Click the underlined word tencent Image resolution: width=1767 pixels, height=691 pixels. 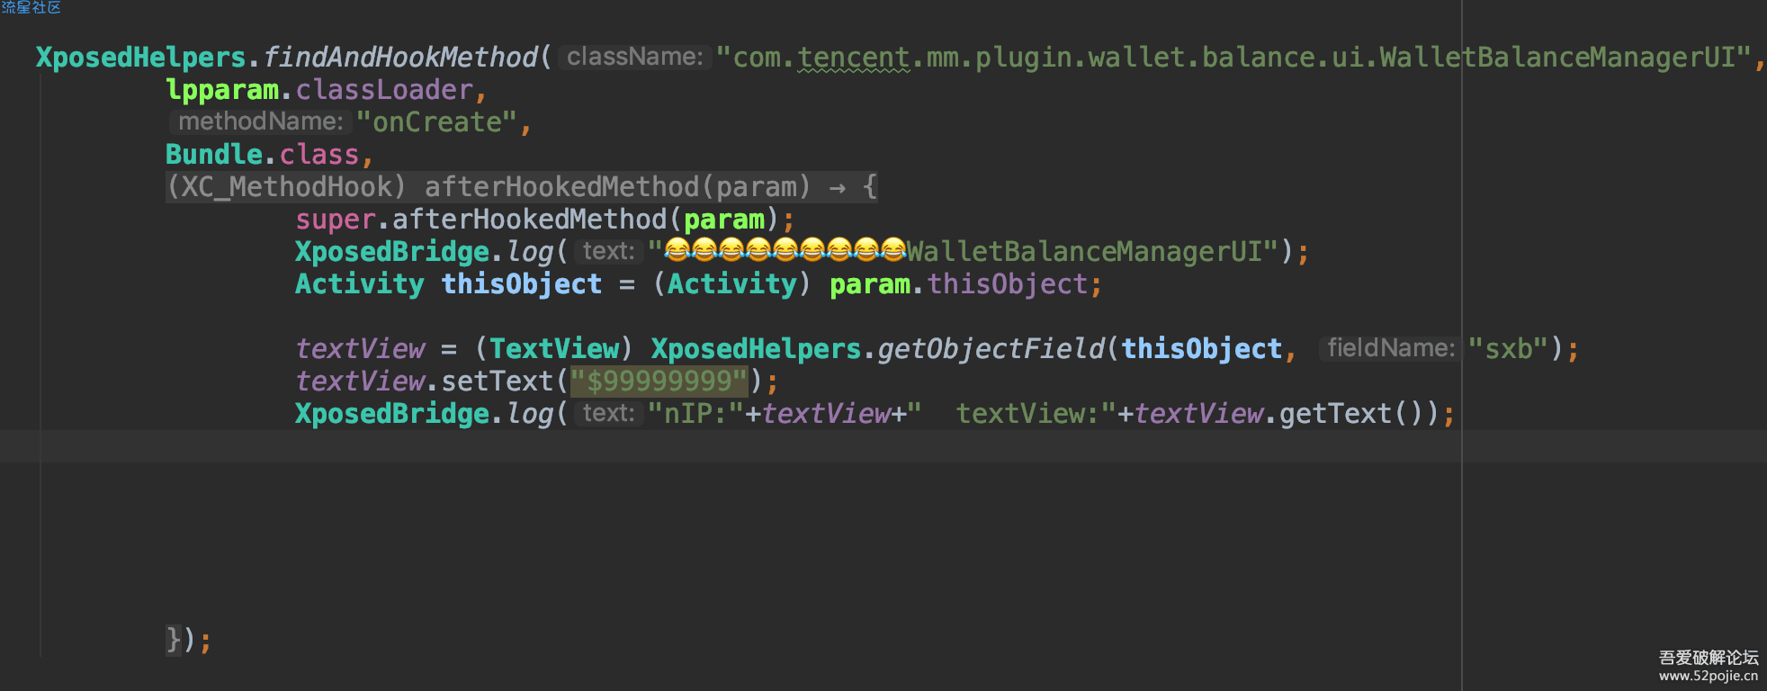[x=854, y=58]
